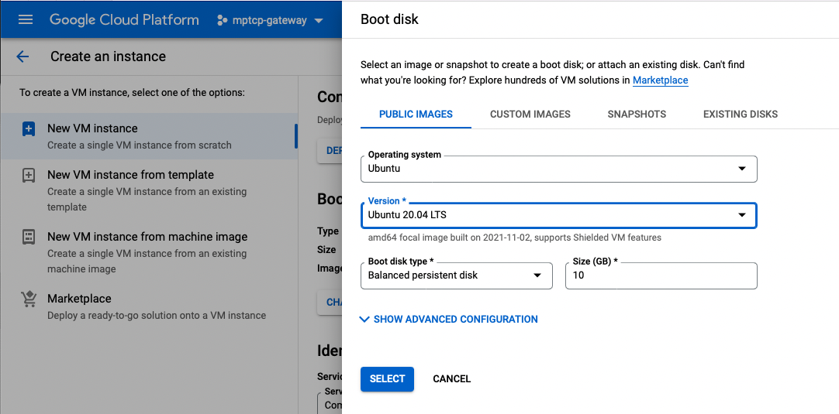Follow the Marketplace link

tap(661, 80)
